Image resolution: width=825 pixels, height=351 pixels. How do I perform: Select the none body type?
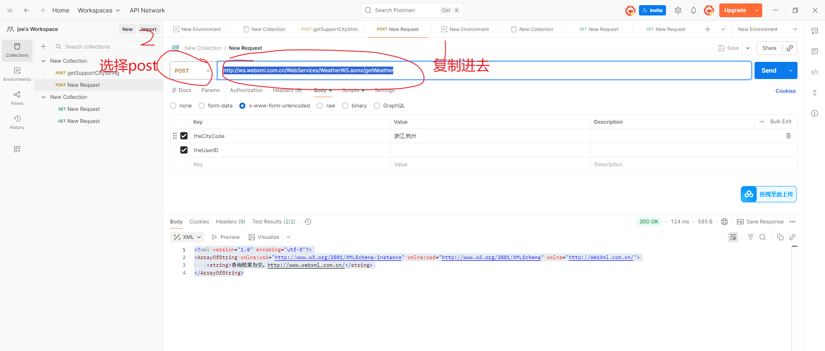pyautogui.click(x=174, y=106)
